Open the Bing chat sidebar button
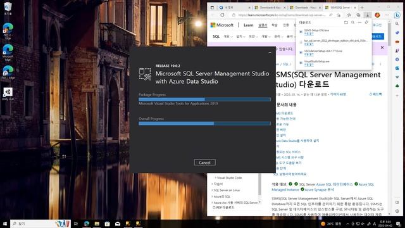The height and width of the screenshot is (228, 405). (x=397, y=15)
